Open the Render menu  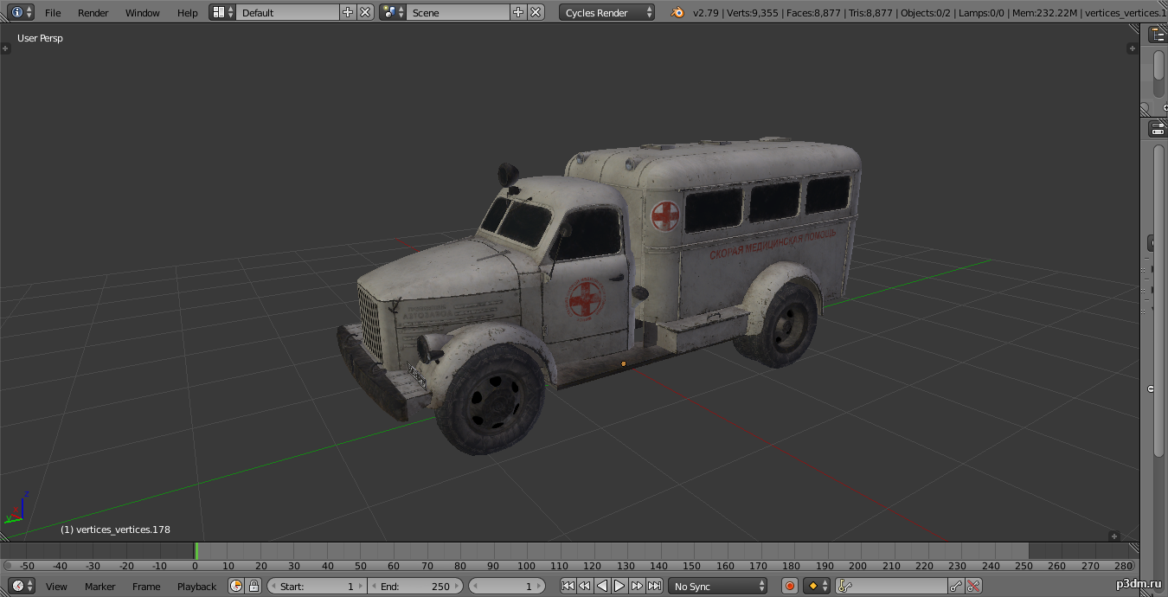pyautogui.click(x=93, y=12)
